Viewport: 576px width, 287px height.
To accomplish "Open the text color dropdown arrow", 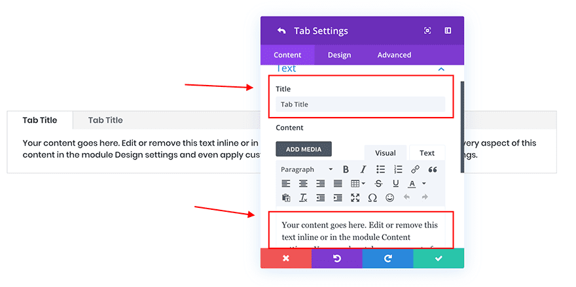I will [423, 183].
